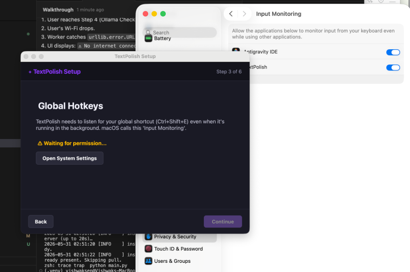Click the 'Waiting for permission...' warning icon
The width and height of the screenshot is (410, 272).
(x=40, y=143)
